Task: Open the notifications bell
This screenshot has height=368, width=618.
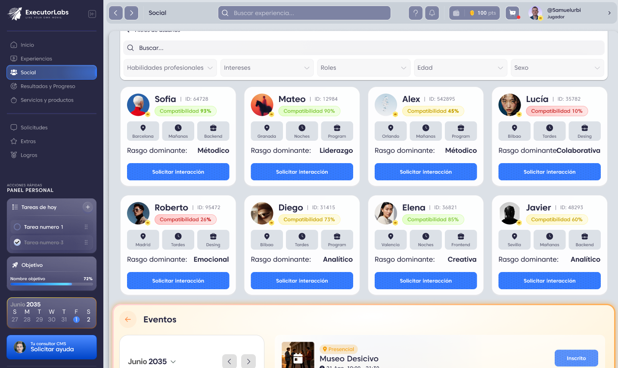Action: (432, 13)
